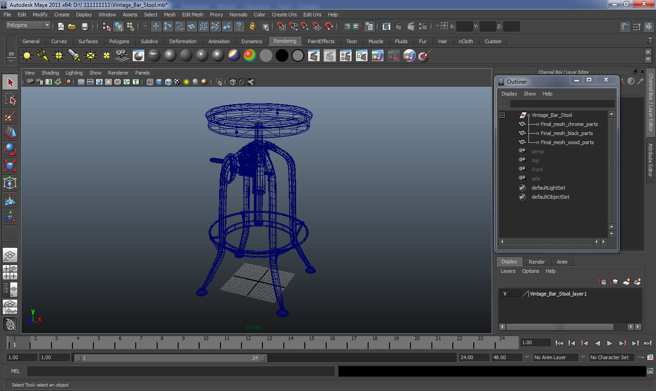Open the Hypershade clapperboard shelf icon

pos(314,56)
